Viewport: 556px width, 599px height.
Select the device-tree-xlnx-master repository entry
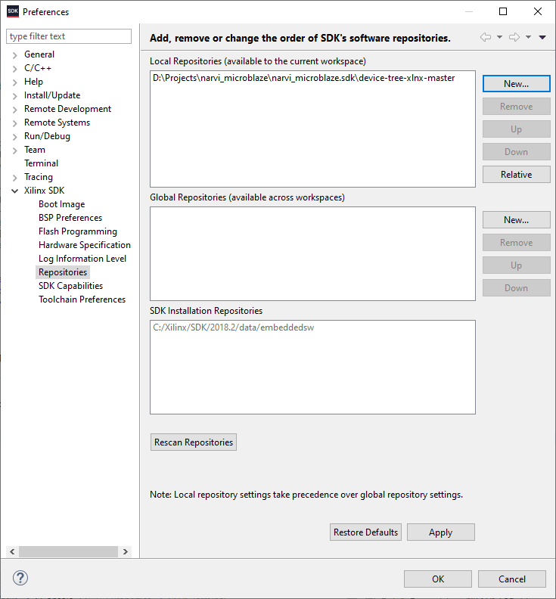[x=303, y=78]
